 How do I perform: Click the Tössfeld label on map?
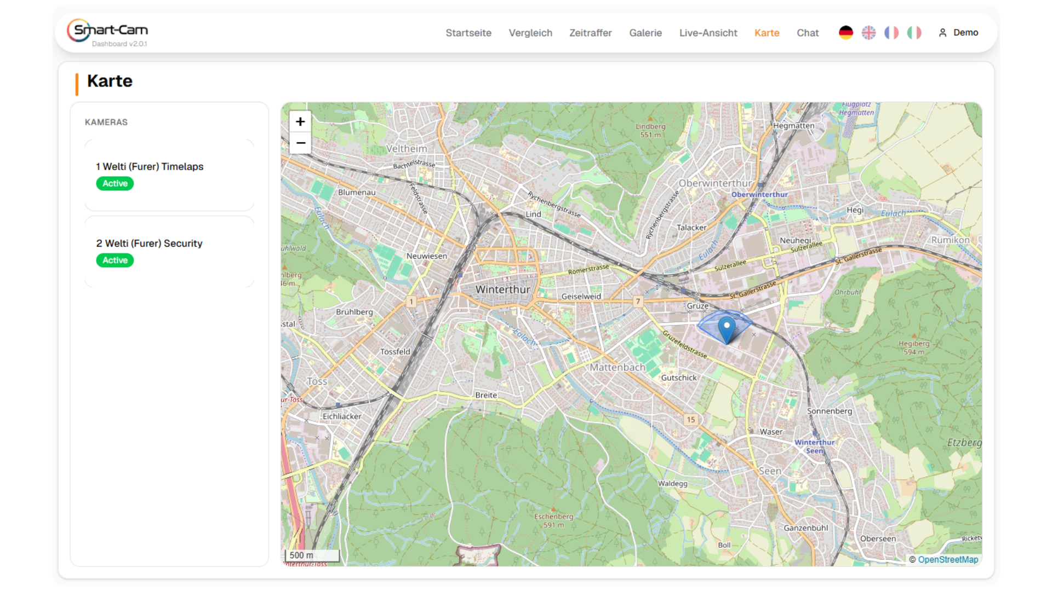click(395, 352)
